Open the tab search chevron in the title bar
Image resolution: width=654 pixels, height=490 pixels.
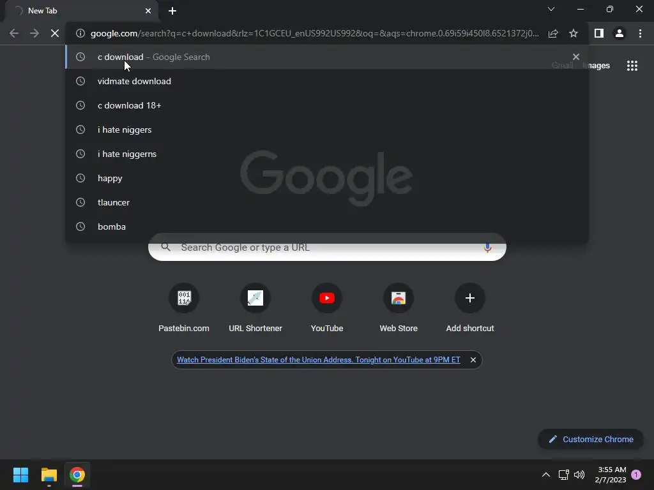(x=551, y=9)
